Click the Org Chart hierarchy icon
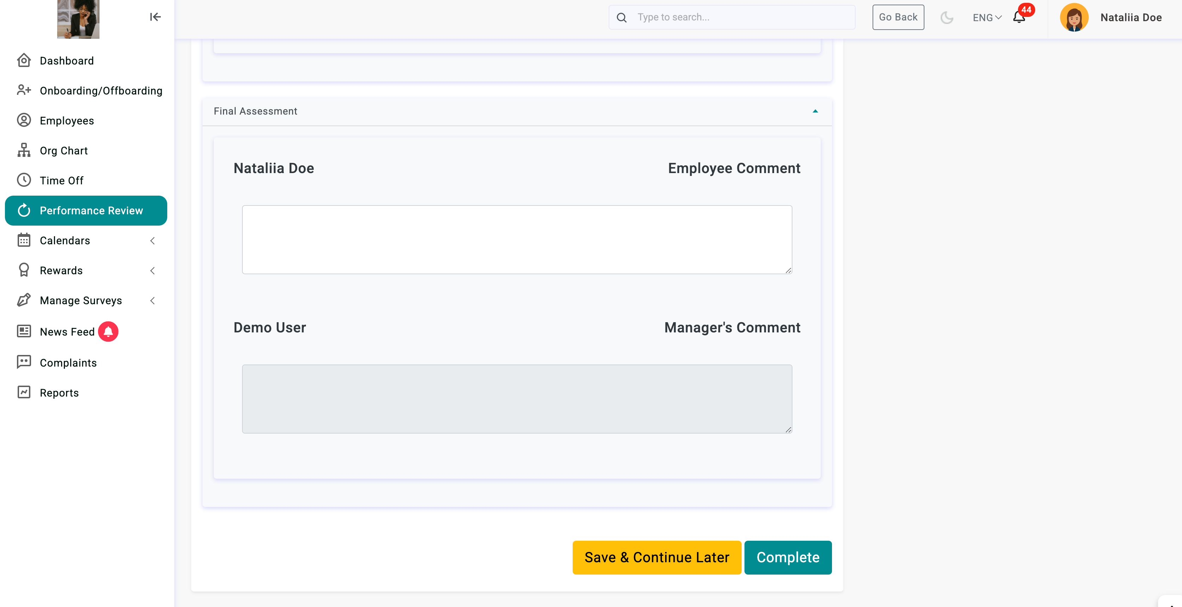 tap(24, 151)
